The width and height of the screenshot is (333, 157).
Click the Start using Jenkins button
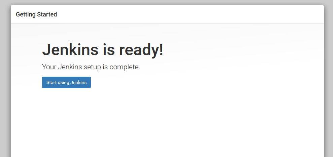[x=66, y=82]
